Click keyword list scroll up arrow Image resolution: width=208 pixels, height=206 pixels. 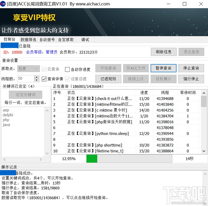47,110
